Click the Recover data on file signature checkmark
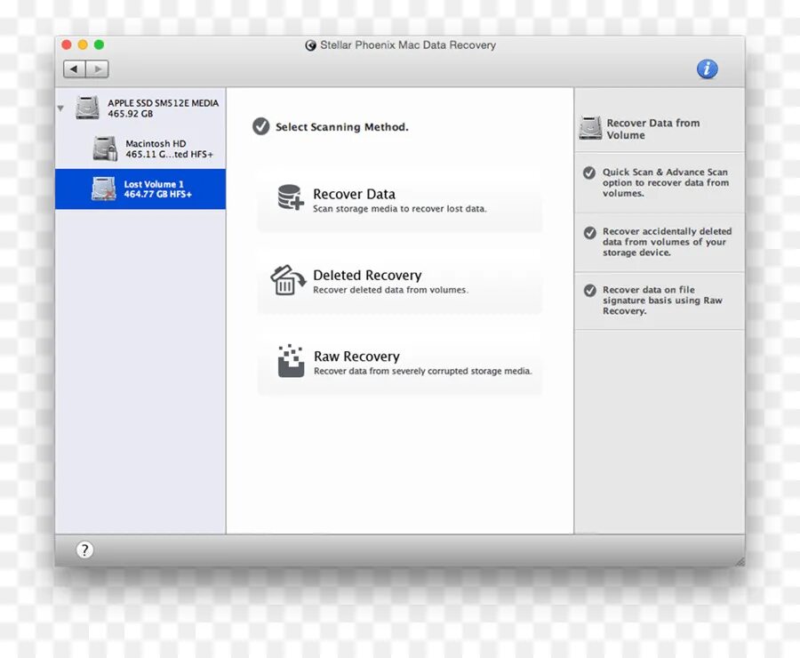The height and width of the screenshot is (658, 800). (589, 292)
